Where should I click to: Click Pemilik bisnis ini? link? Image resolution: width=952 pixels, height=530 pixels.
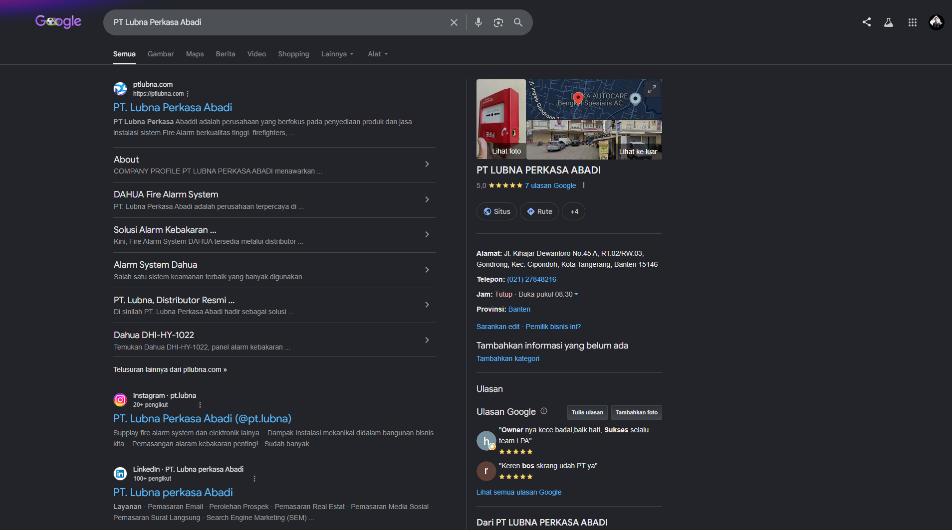(x=553, y=327)
